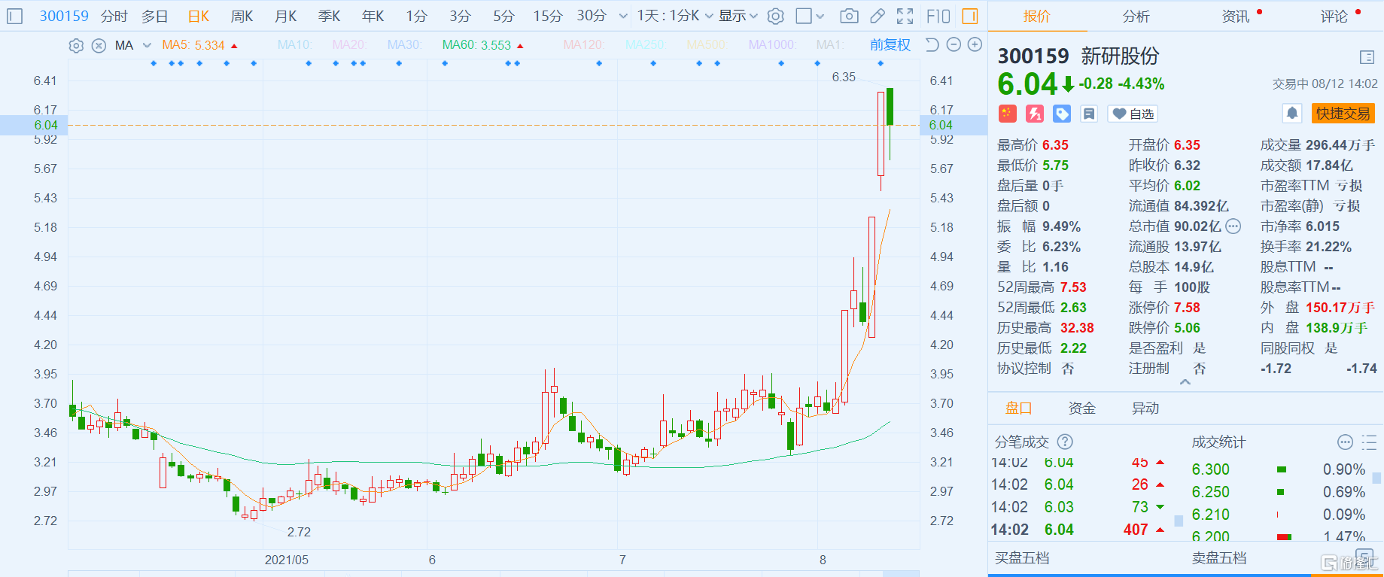Switch to 分时 intraday chart

[114, 16]
